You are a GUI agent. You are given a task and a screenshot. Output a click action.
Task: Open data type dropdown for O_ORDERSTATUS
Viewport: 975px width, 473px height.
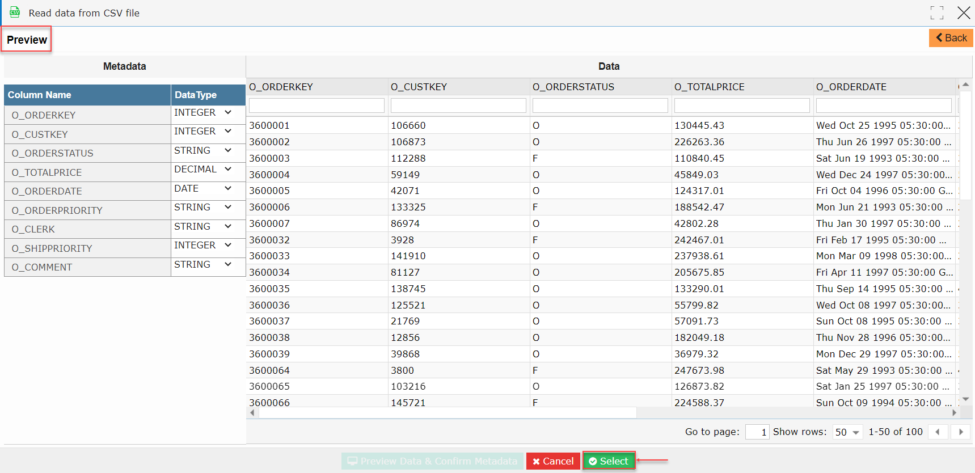point(204,150)
